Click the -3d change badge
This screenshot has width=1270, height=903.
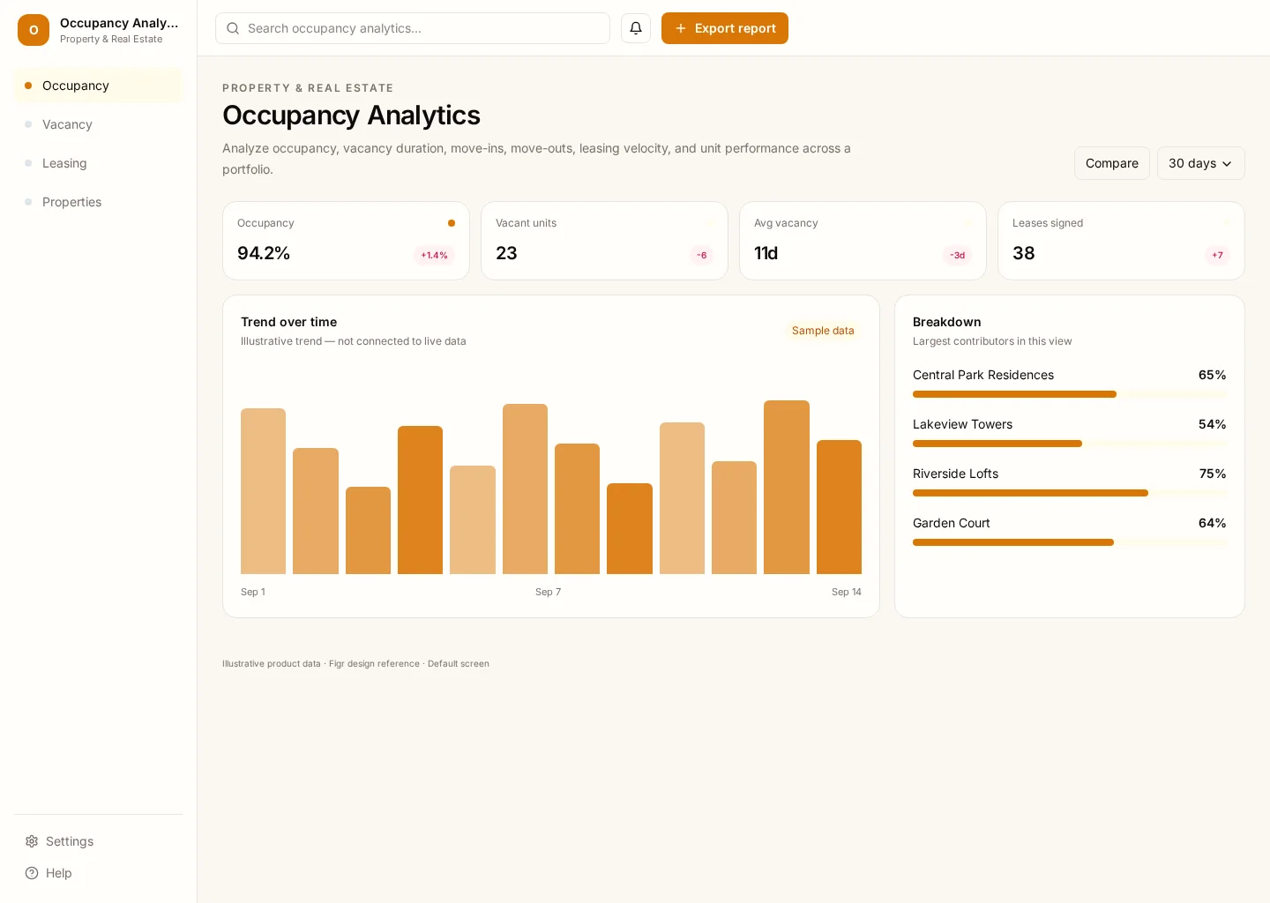click(x=957, y=255)
